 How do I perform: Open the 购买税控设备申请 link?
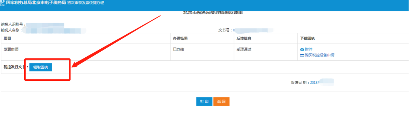click(x=320, y=55)
